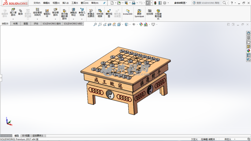Open the 文件(F) File menu
The height and width of the screenshot is (141, 251).
(37, 3)
